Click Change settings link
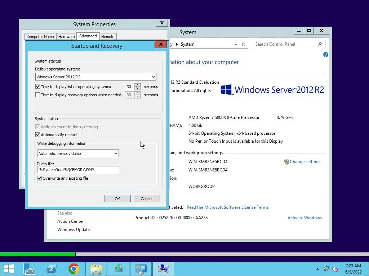 tap(305, 162)
